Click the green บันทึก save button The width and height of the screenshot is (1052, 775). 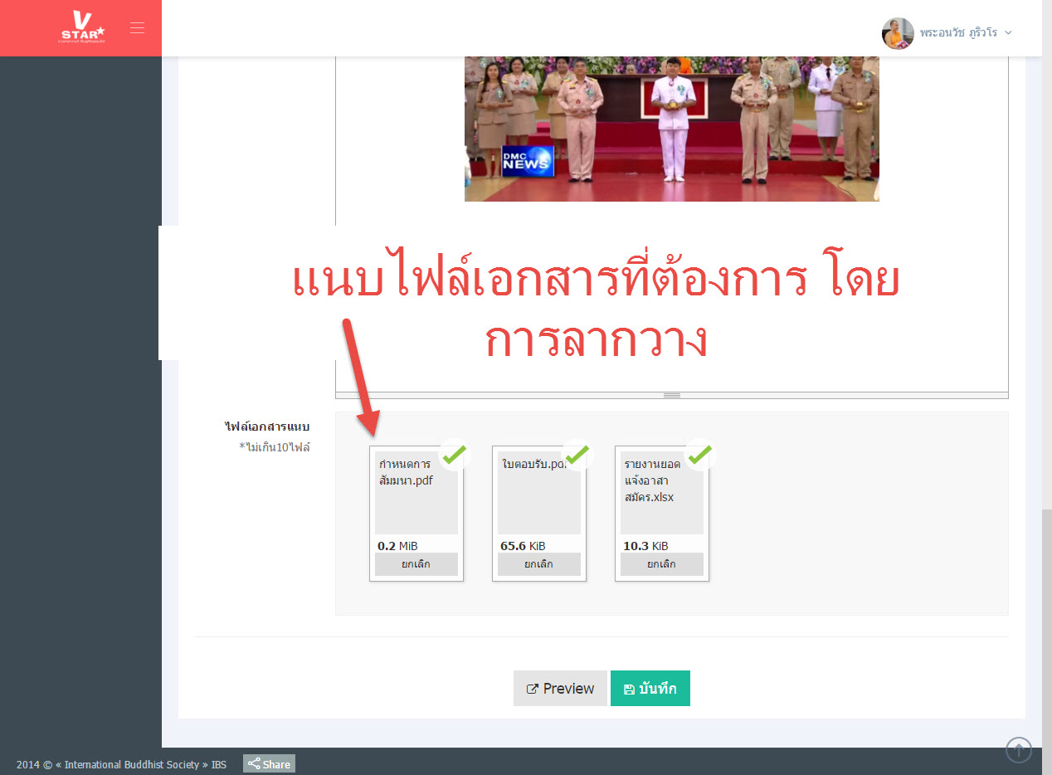(650, 689)
